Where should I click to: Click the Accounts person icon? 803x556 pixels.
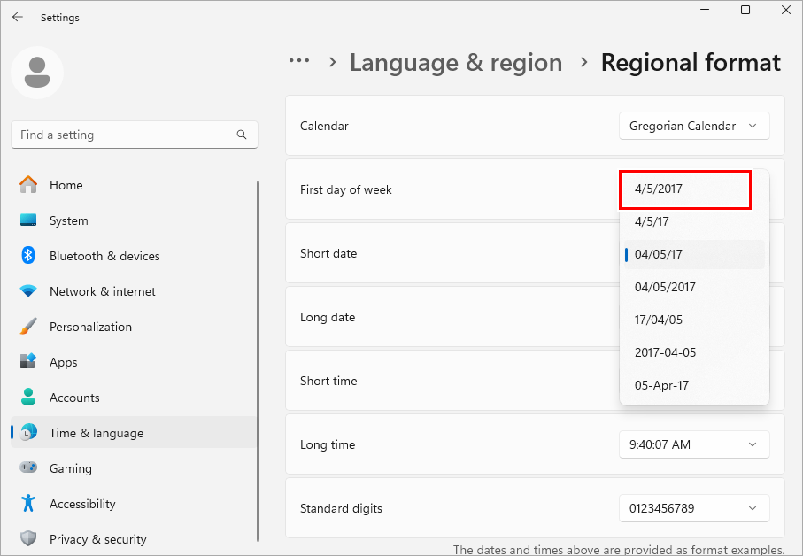(x=28, y=398)
